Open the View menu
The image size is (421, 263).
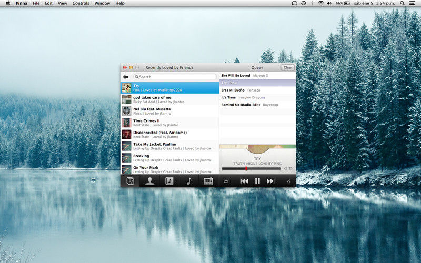(62, 3)
